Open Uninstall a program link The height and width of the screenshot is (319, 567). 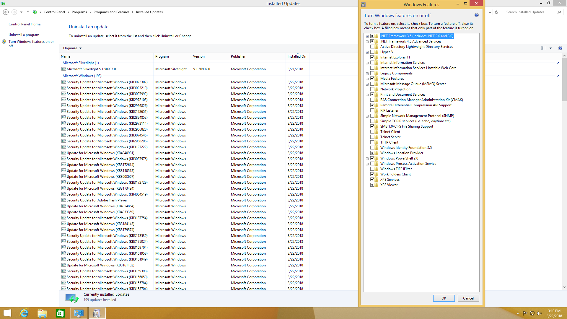24,35
